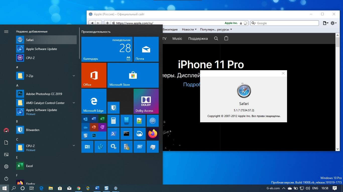
Task: Open Поддержка in Apple site navigation
Action: click(x=198, y=38)
